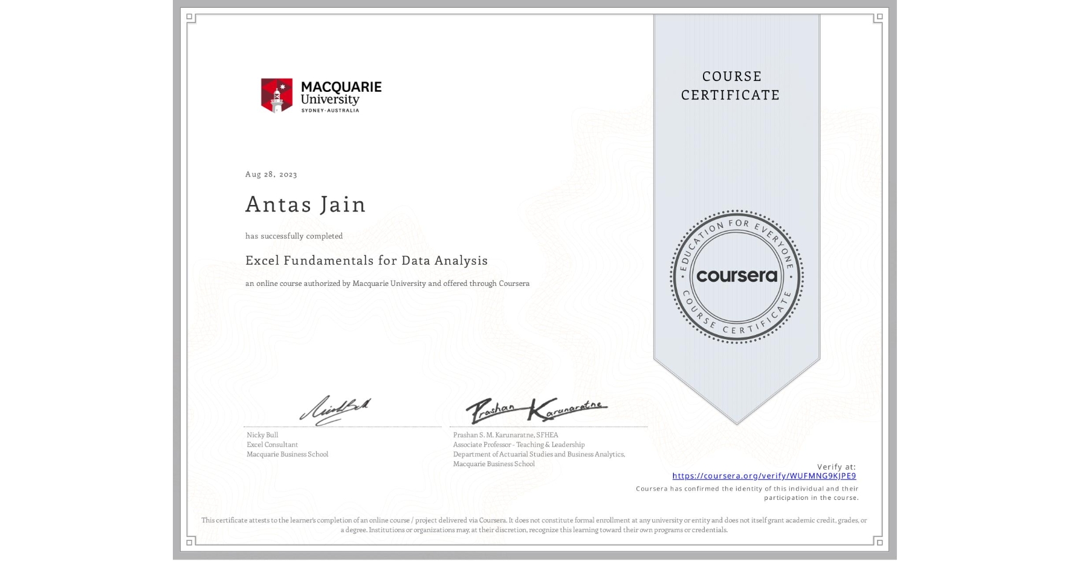1071x561 pixels.
Task: Click the Coursera seal badge
Action: pyautogui.click(x=736, y=277)
